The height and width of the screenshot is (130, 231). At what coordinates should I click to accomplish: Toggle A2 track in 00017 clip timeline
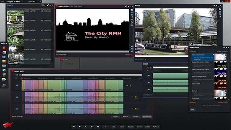click(148, 89)
